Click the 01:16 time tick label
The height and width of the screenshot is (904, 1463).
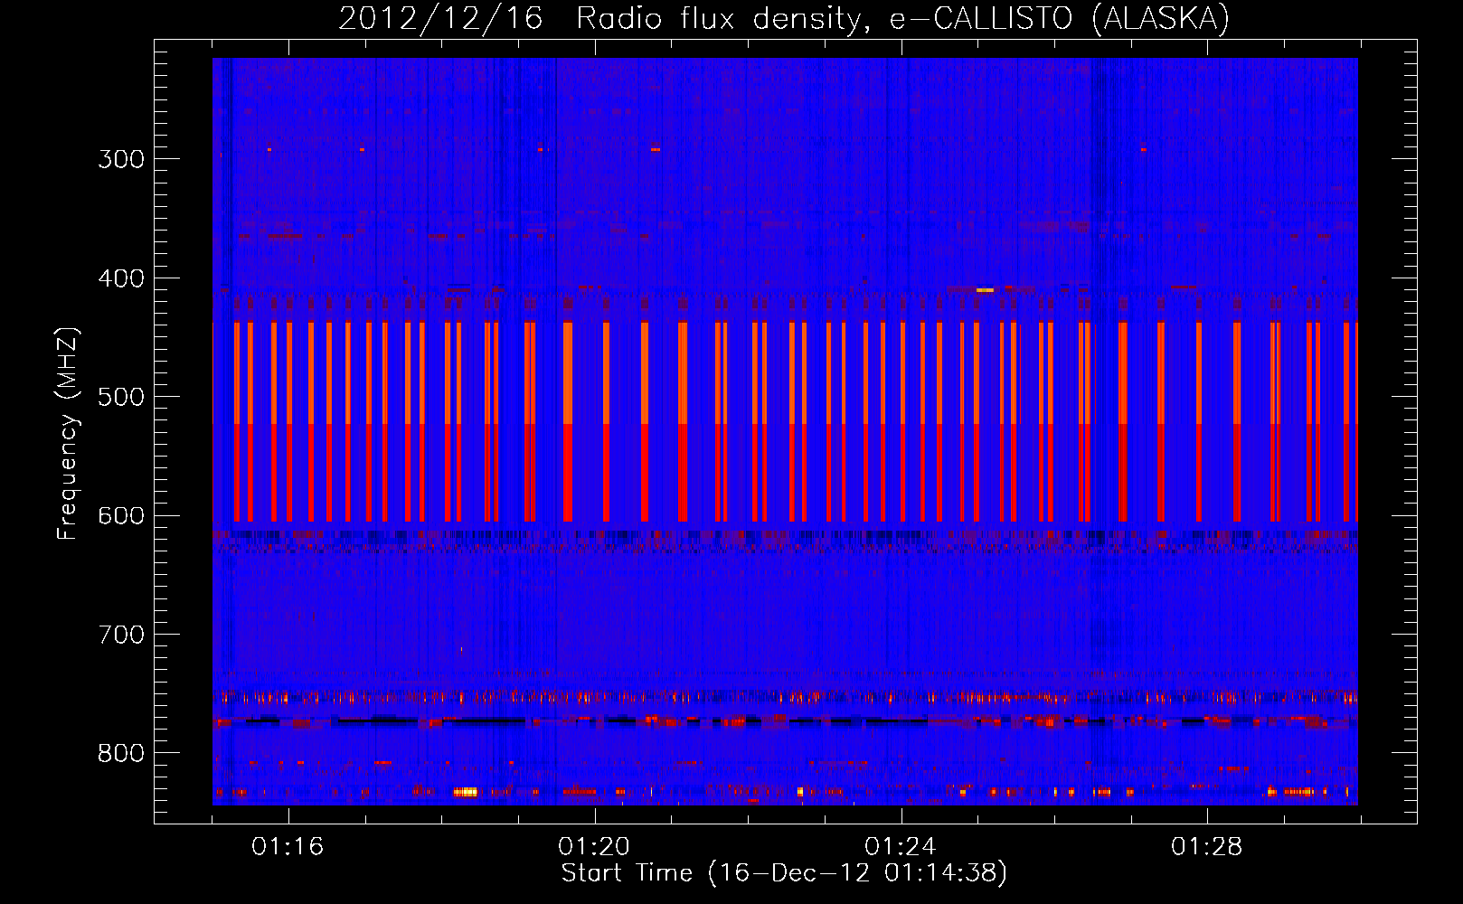point(288,846)
